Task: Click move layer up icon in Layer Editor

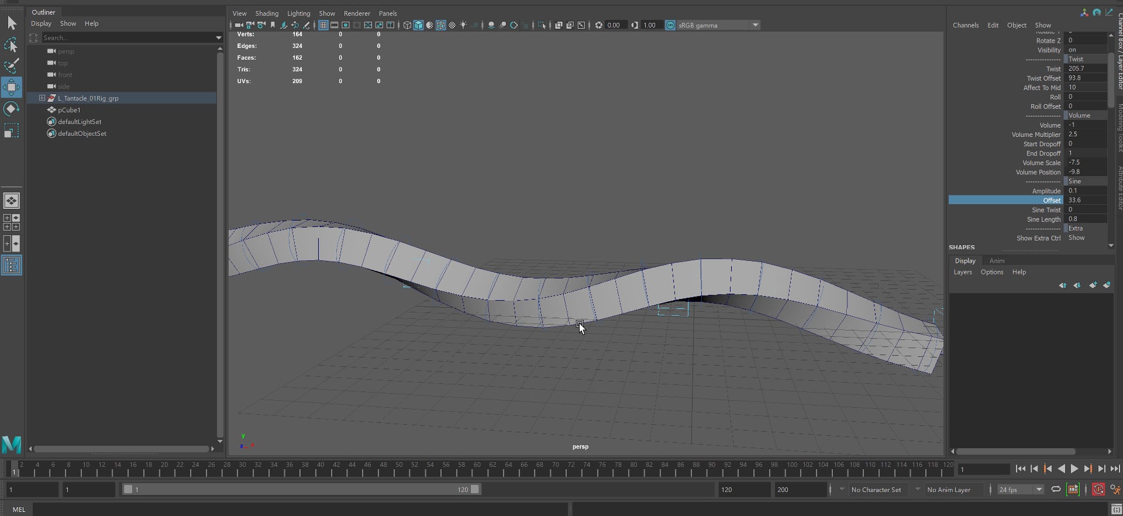Action: (x=1062, y=285)
